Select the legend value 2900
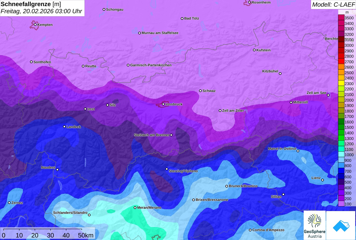The image size is (356, 240). coord(349,51)
